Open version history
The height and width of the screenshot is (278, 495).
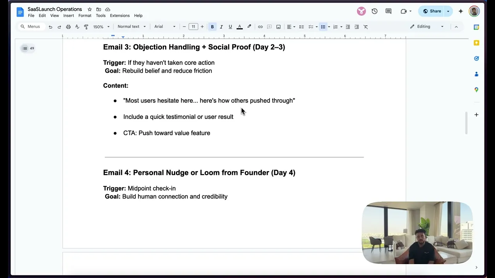coord(374,11)
